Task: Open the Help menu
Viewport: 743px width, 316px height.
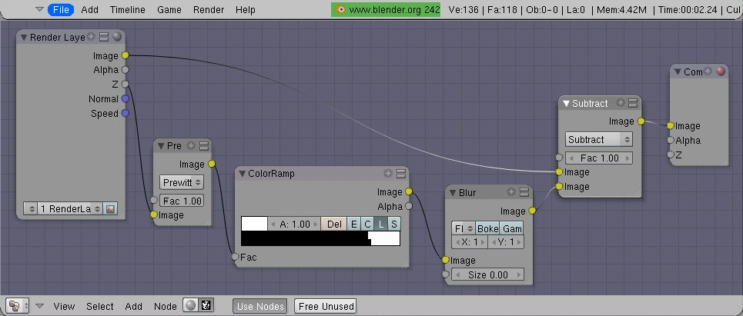Action: tap(246, 9)
